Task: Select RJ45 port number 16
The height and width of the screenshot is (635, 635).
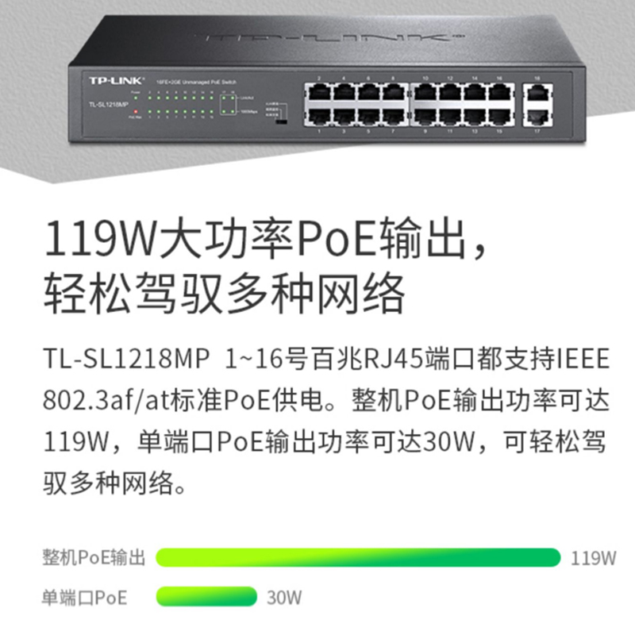Action: (500, 92)
